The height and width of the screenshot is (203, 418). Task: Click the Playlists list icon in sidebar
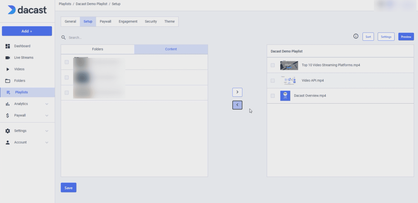pos(8,92)
